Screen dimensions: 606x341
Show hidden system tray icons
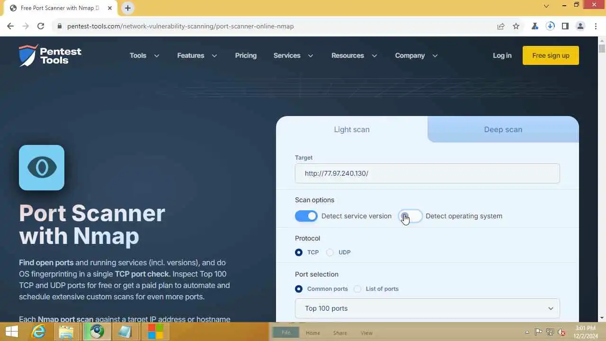coord(527,332)
